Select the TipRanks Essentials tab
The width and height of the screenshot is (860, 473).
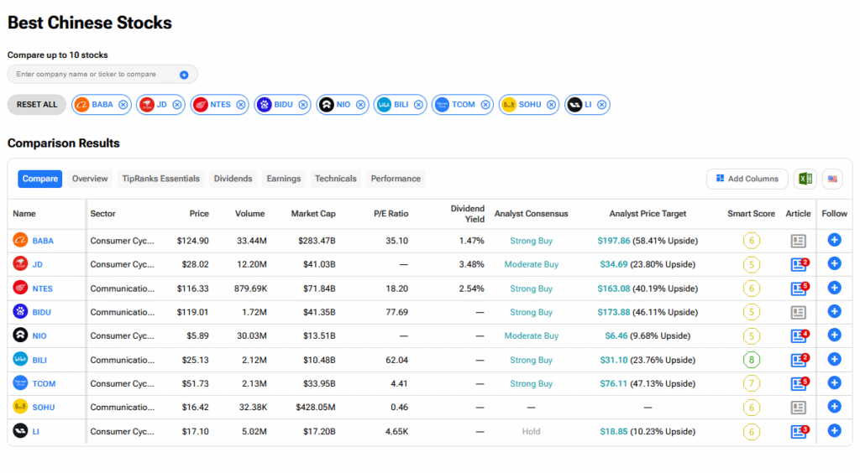click(161, 179)
